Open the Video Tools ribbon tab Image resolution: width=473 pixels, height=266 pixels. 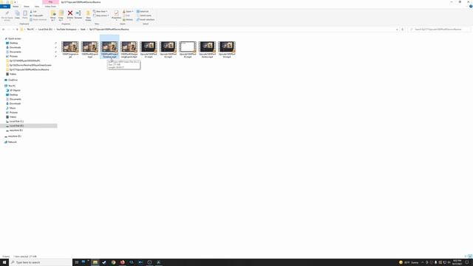tap(50, 7)
